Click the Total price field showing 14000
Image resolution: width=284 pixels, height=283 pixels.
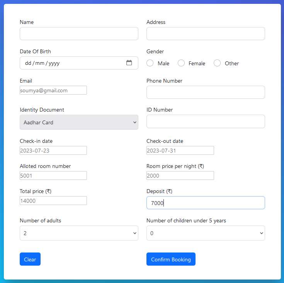click(53, 201)
